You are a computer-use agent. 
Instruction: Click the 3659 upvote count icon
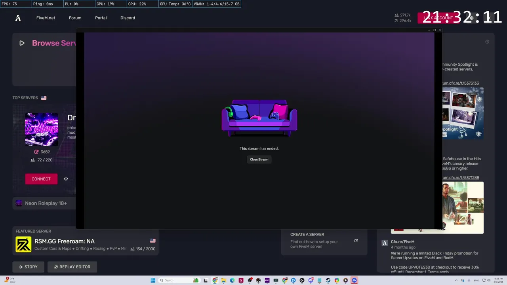coord(36,152)
